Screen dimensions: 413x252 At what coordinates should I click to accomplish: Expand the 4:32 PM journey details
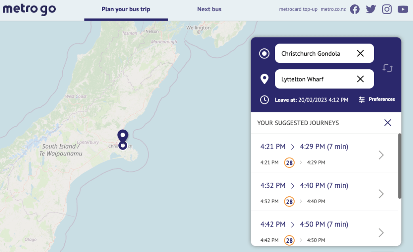[x=381, y=194]
